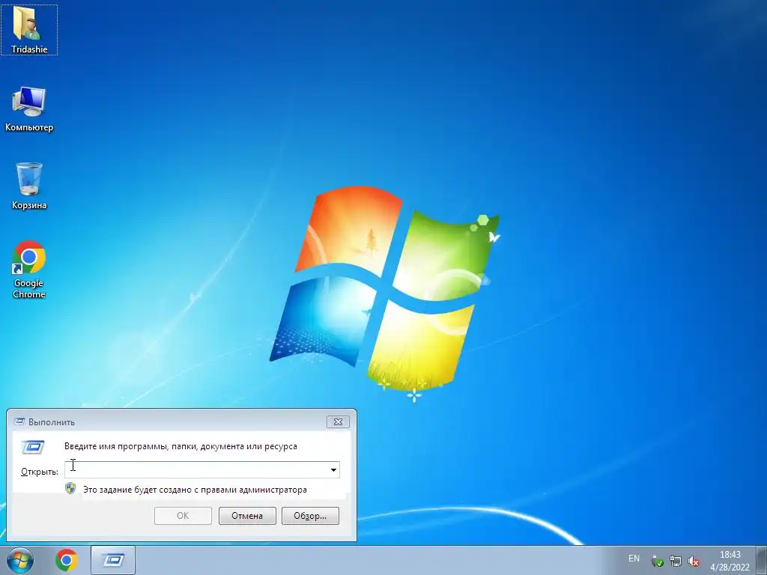
Task: Select the Google Chrome desktop shortcut
Action: [29, 270]
